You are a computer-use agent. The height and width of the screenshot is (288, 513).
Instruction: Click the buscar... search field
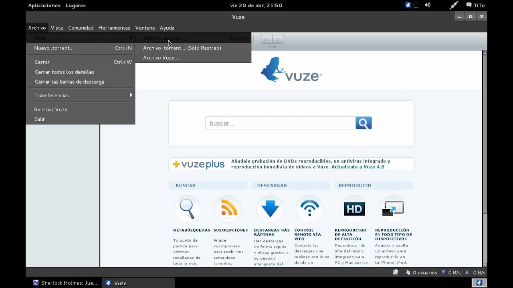click(281, 123)
